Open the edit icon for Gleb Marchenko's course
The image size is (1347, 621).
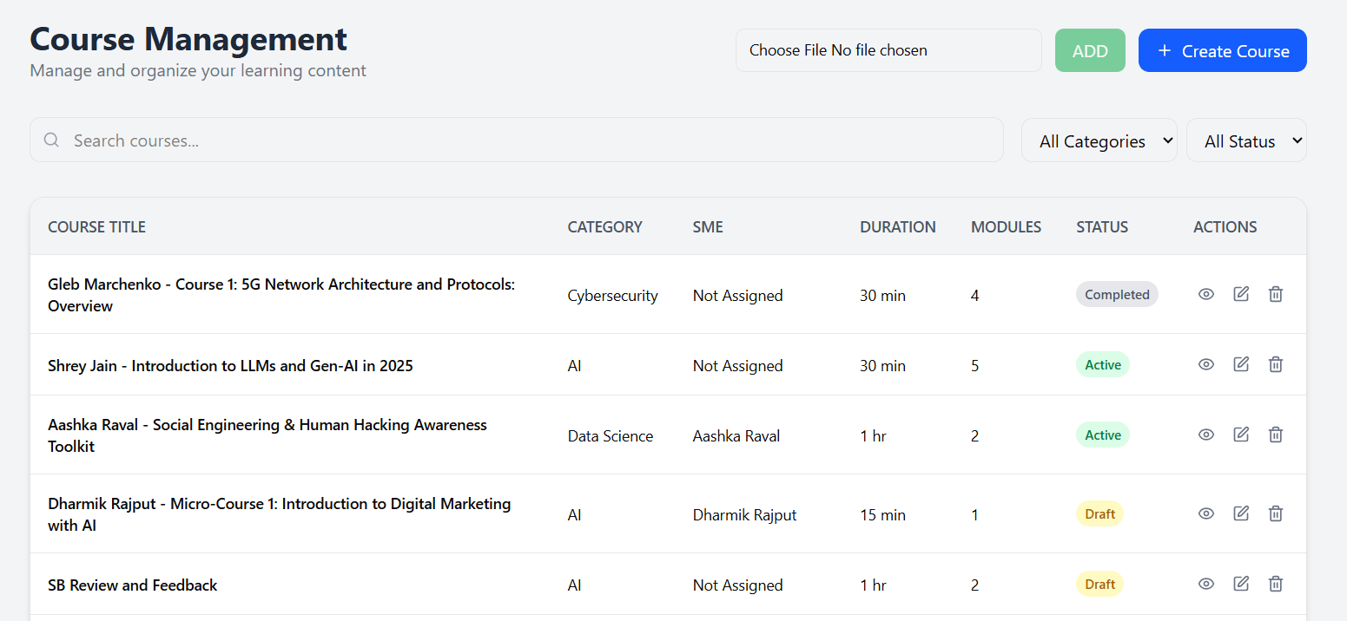(1240, 293)
